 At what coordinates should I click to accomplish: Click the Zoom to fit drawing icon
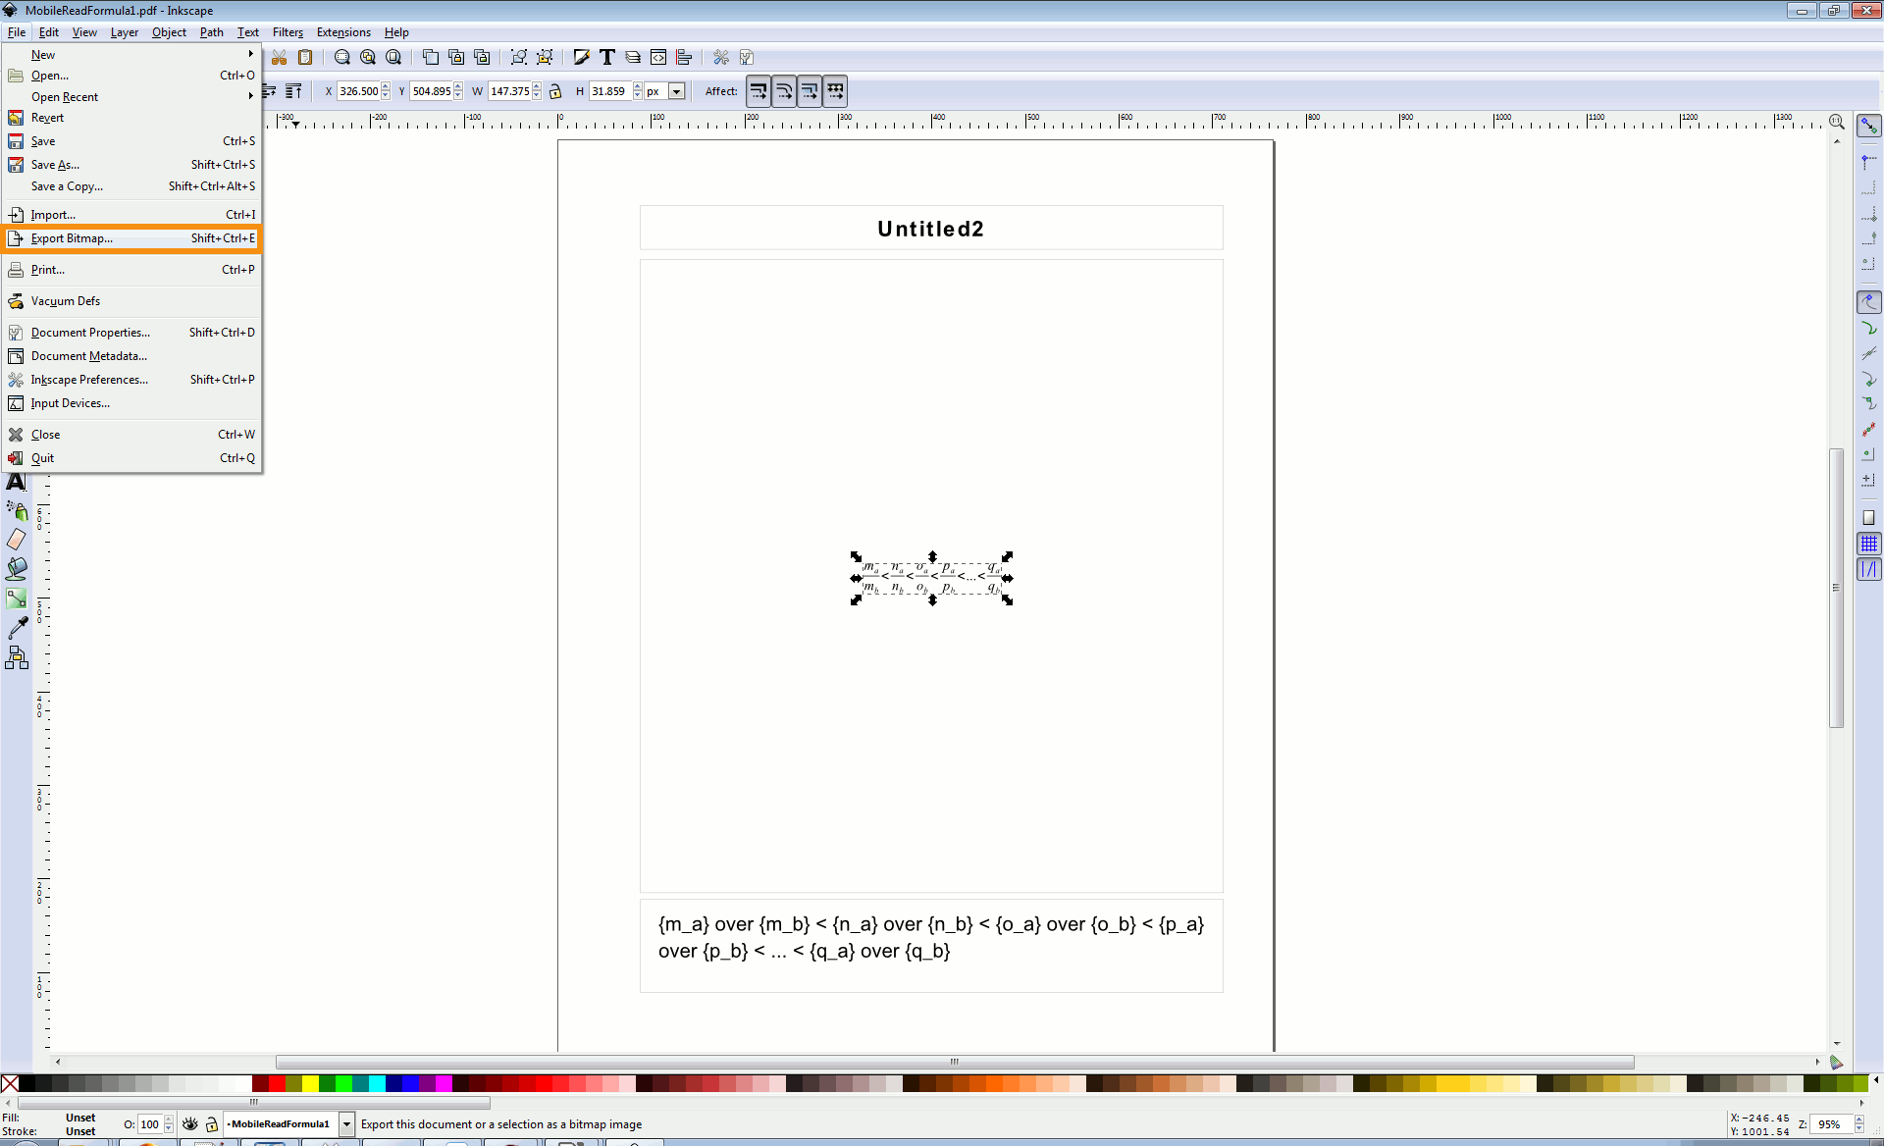coord(368,58)
